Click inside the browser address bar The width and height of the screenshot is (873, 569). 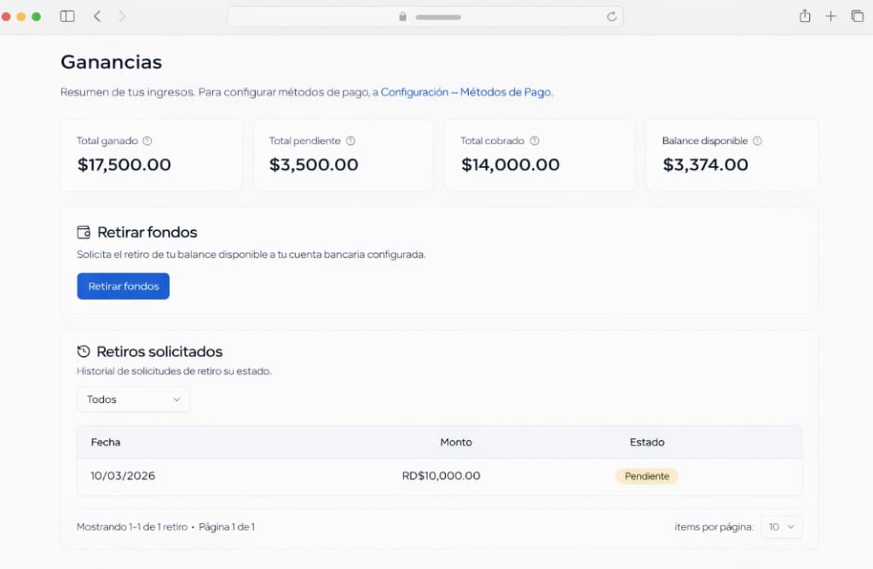pyautogui.click(x=425, y=16)
